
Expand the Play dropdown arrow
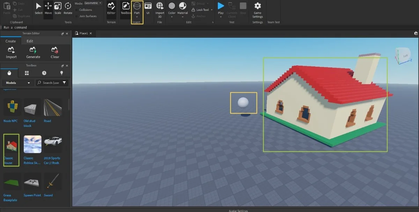pos(221,17)
